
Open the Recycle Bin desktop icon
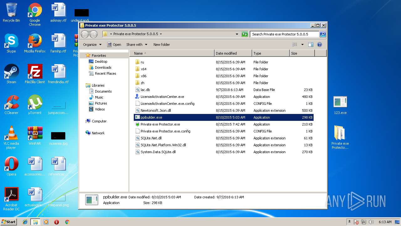pyautogui.click(x=11, y=13)
